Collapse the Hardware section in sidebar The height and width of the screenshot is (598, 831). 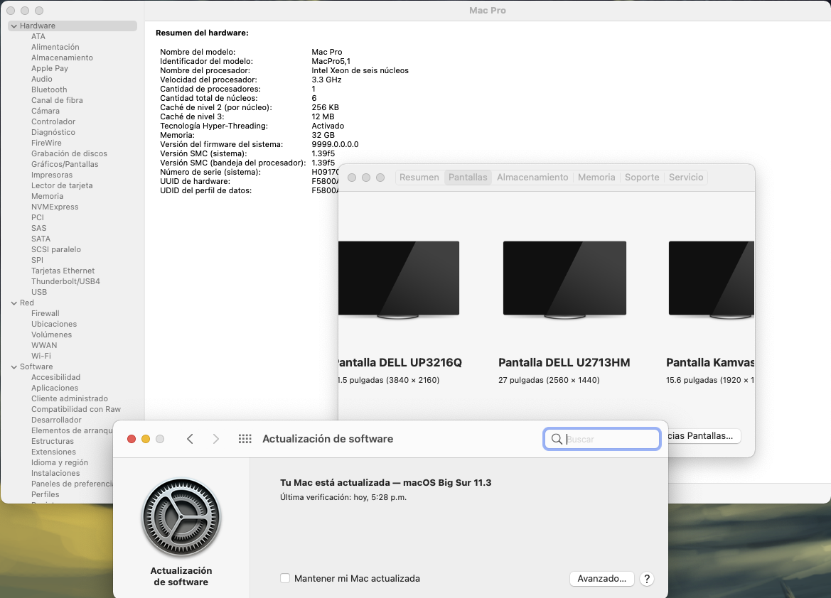[x=14, y=26]
